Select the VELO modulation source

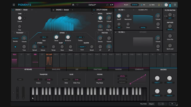14,60
